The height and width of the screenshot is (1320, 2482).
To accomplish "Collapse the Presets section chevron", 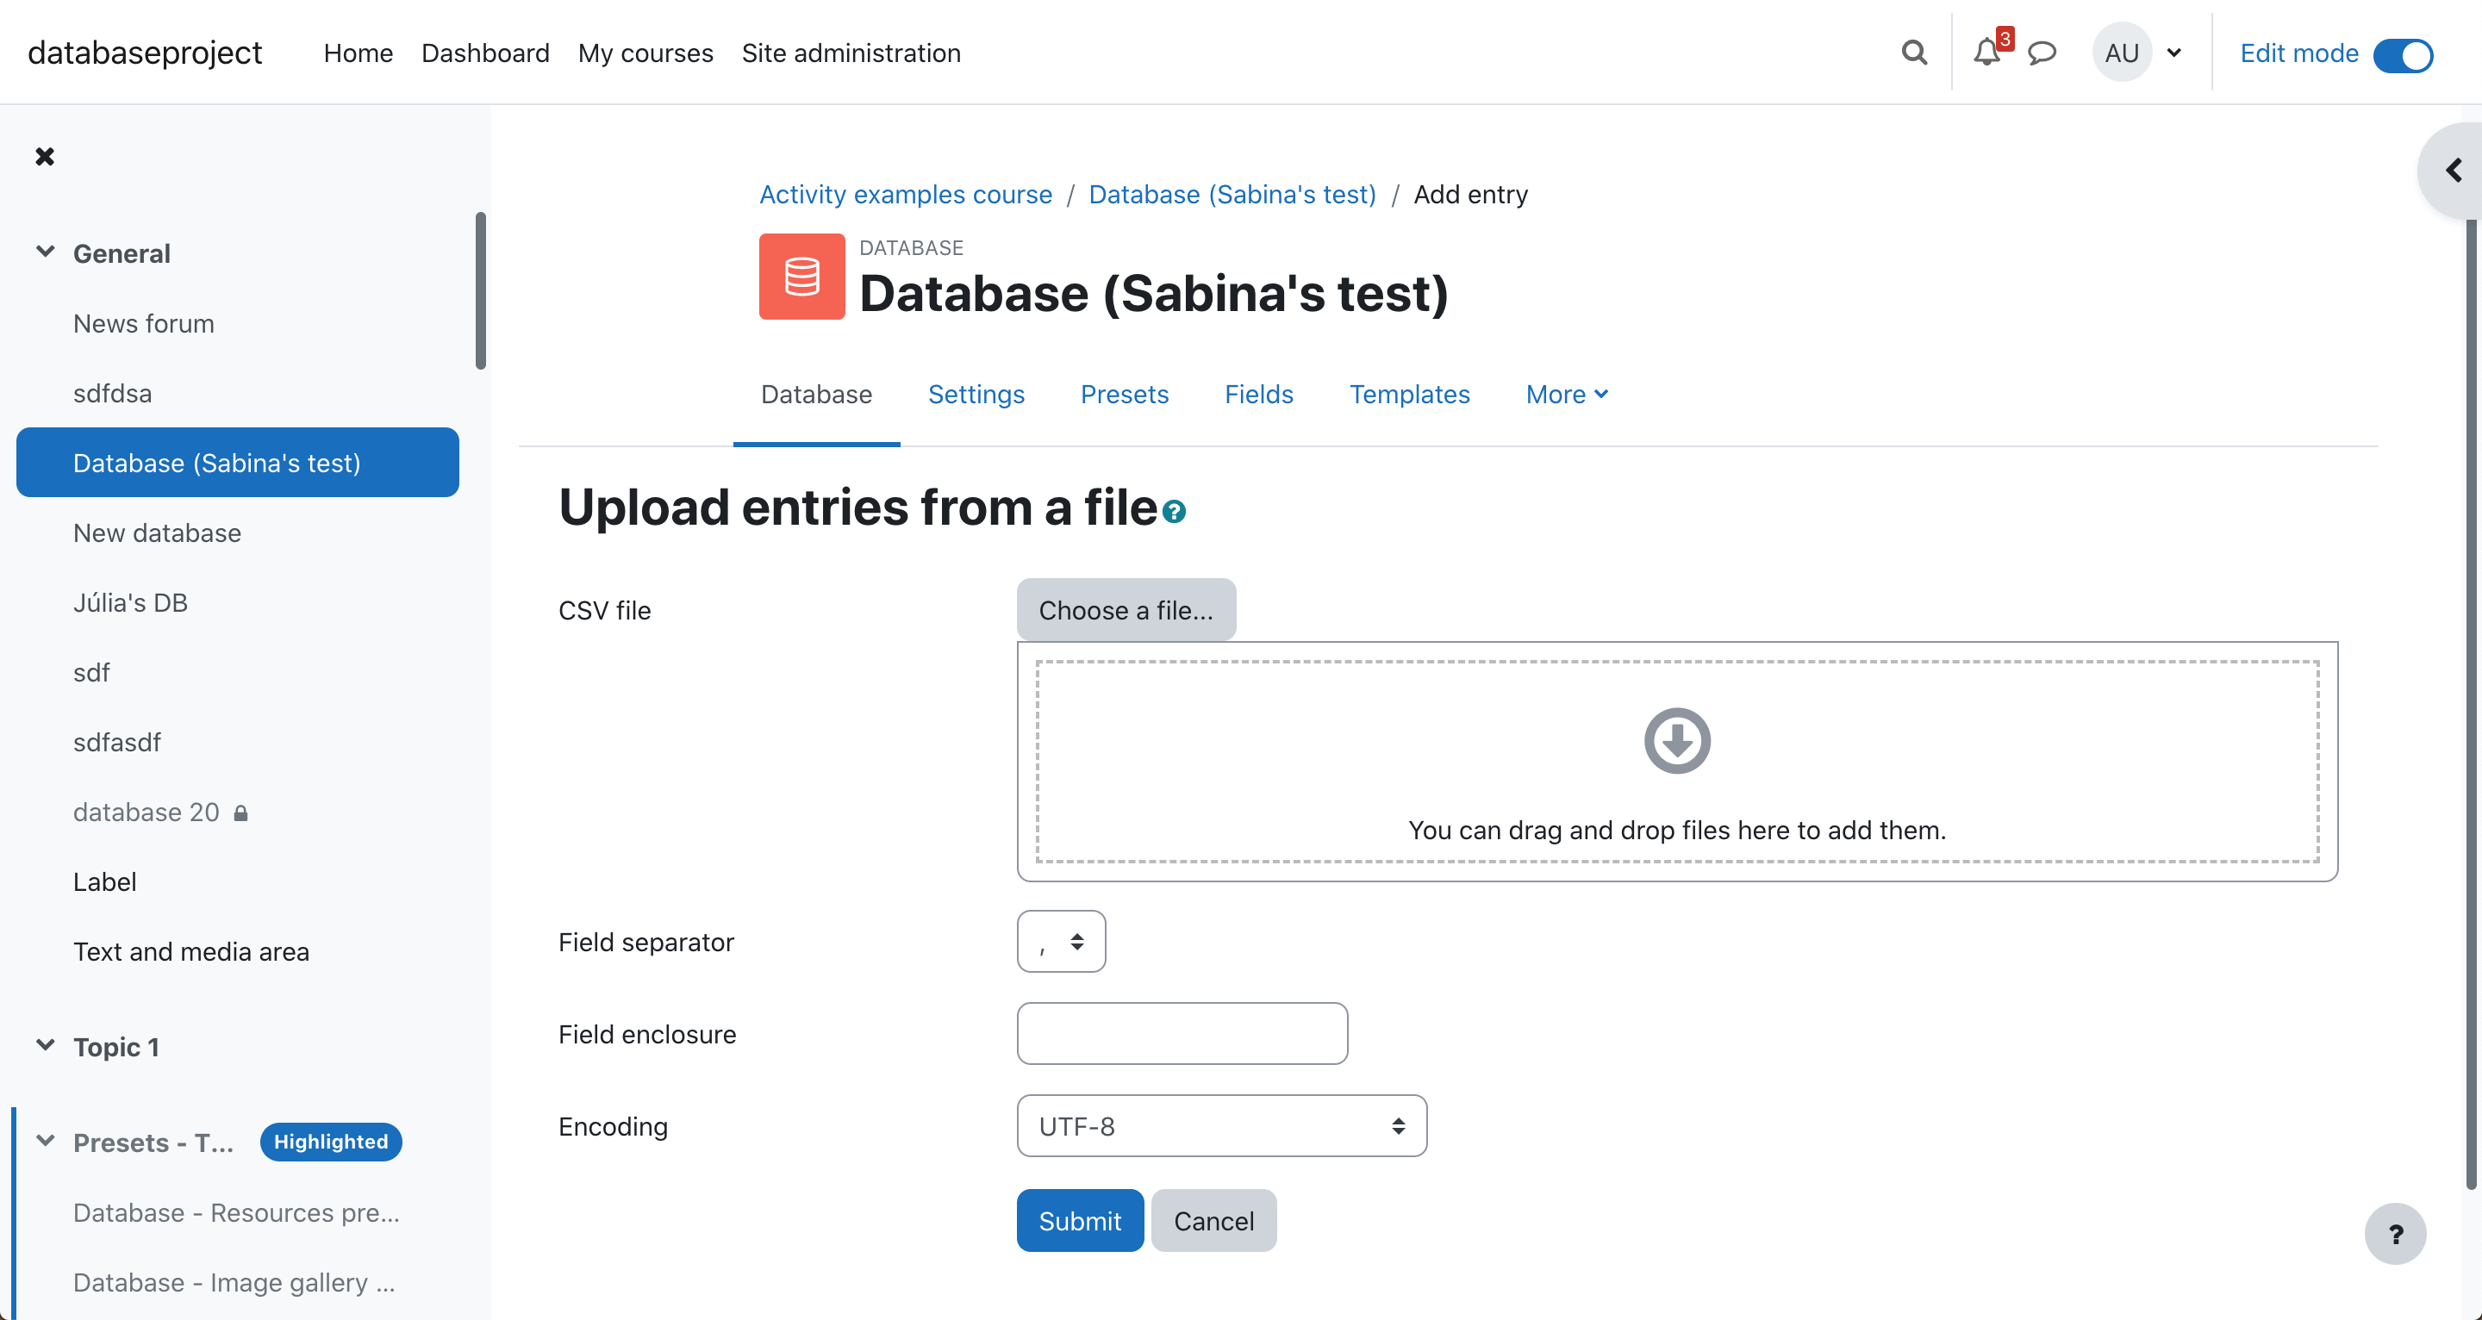I will pos(46,1142).
